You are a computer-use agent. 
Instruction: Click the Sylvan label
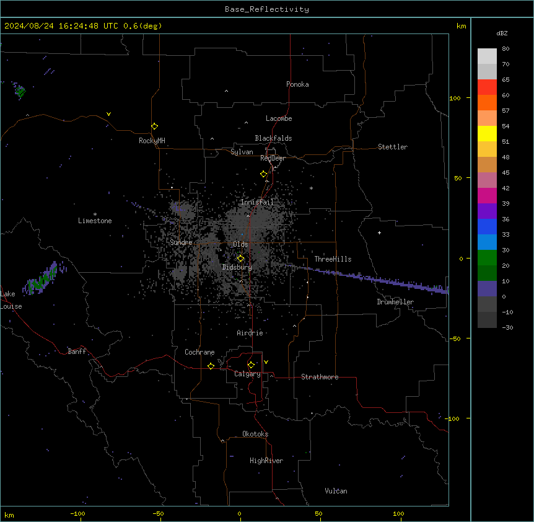tap(242, 152)
